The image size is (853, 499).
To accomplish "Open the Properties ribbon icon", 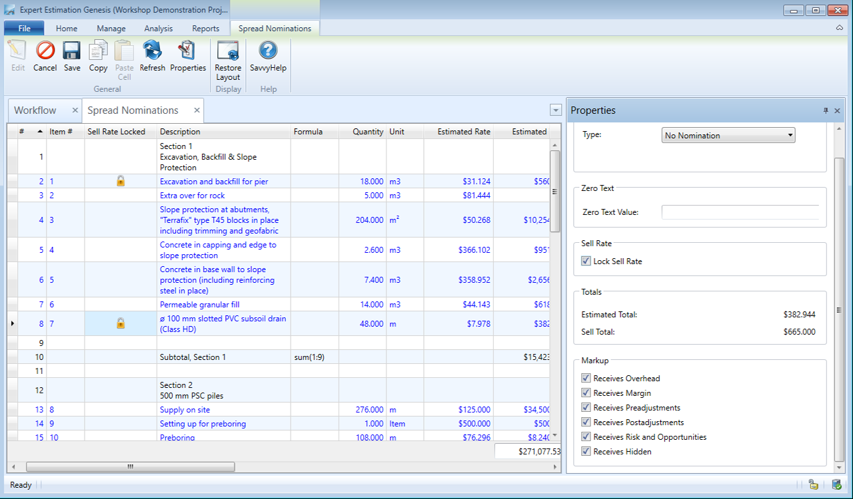I will click(x=188, y=56).
